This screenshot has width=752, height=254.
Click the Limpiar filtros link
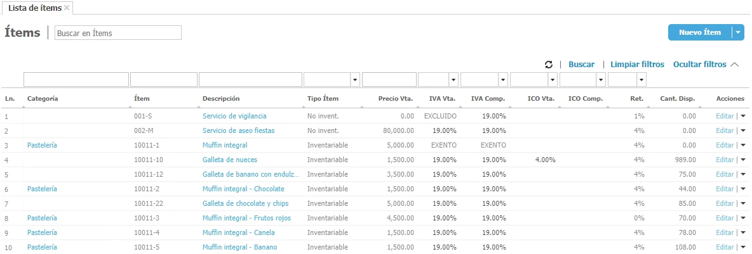click(x=637, y=65)
